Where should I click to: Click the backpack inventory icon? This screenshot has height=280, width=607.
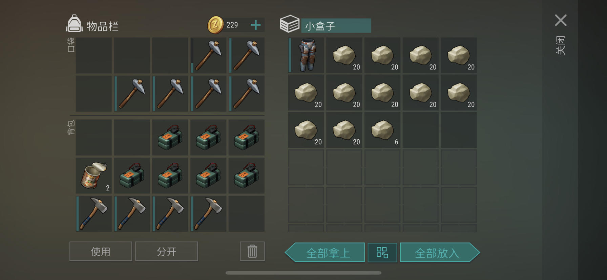tap(74, 24)
